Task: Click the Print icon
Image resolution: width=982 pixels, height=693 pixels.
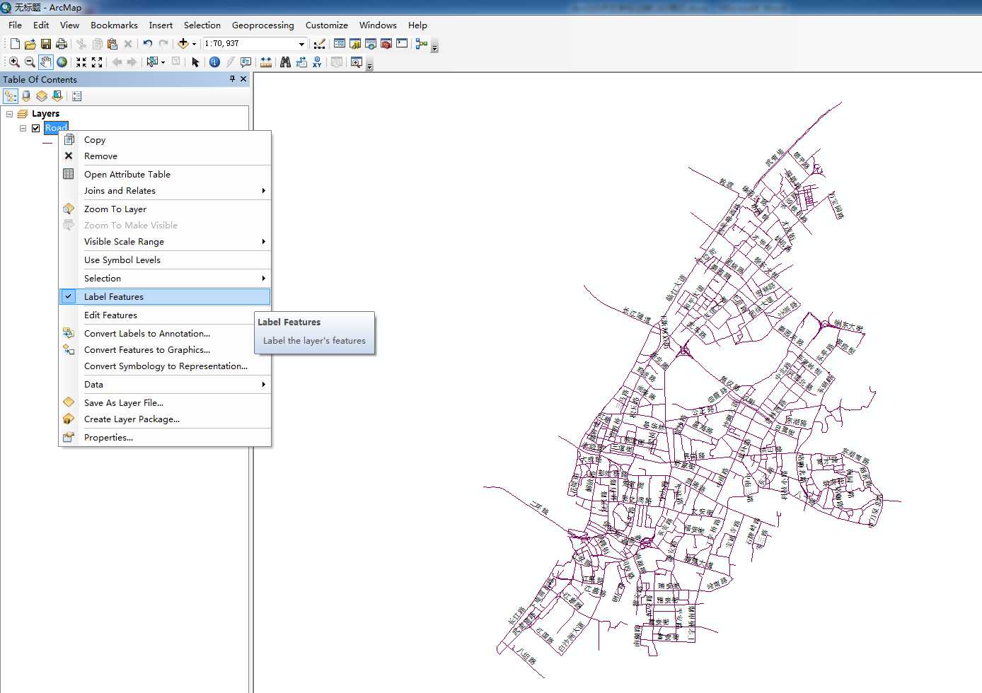Action: point(62,44)
